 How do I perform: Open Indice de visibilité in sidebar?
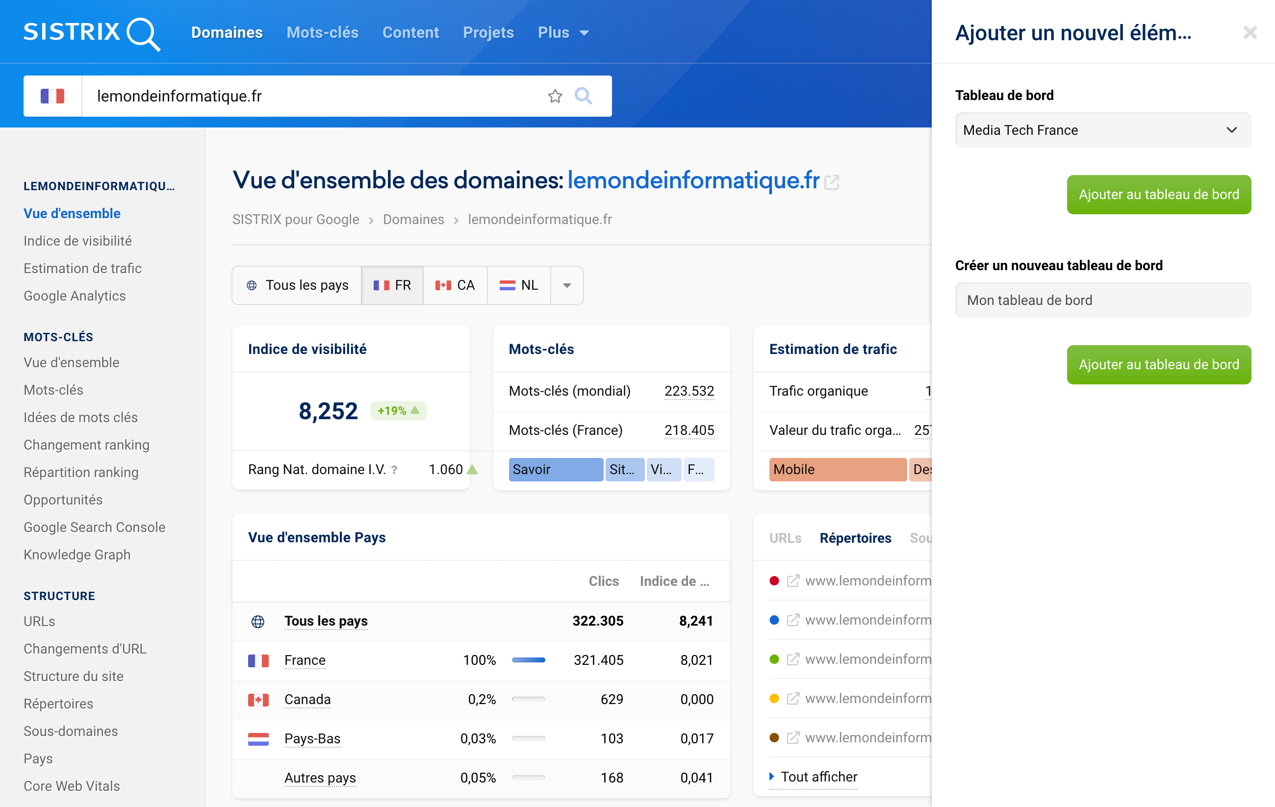click(77, 241)
